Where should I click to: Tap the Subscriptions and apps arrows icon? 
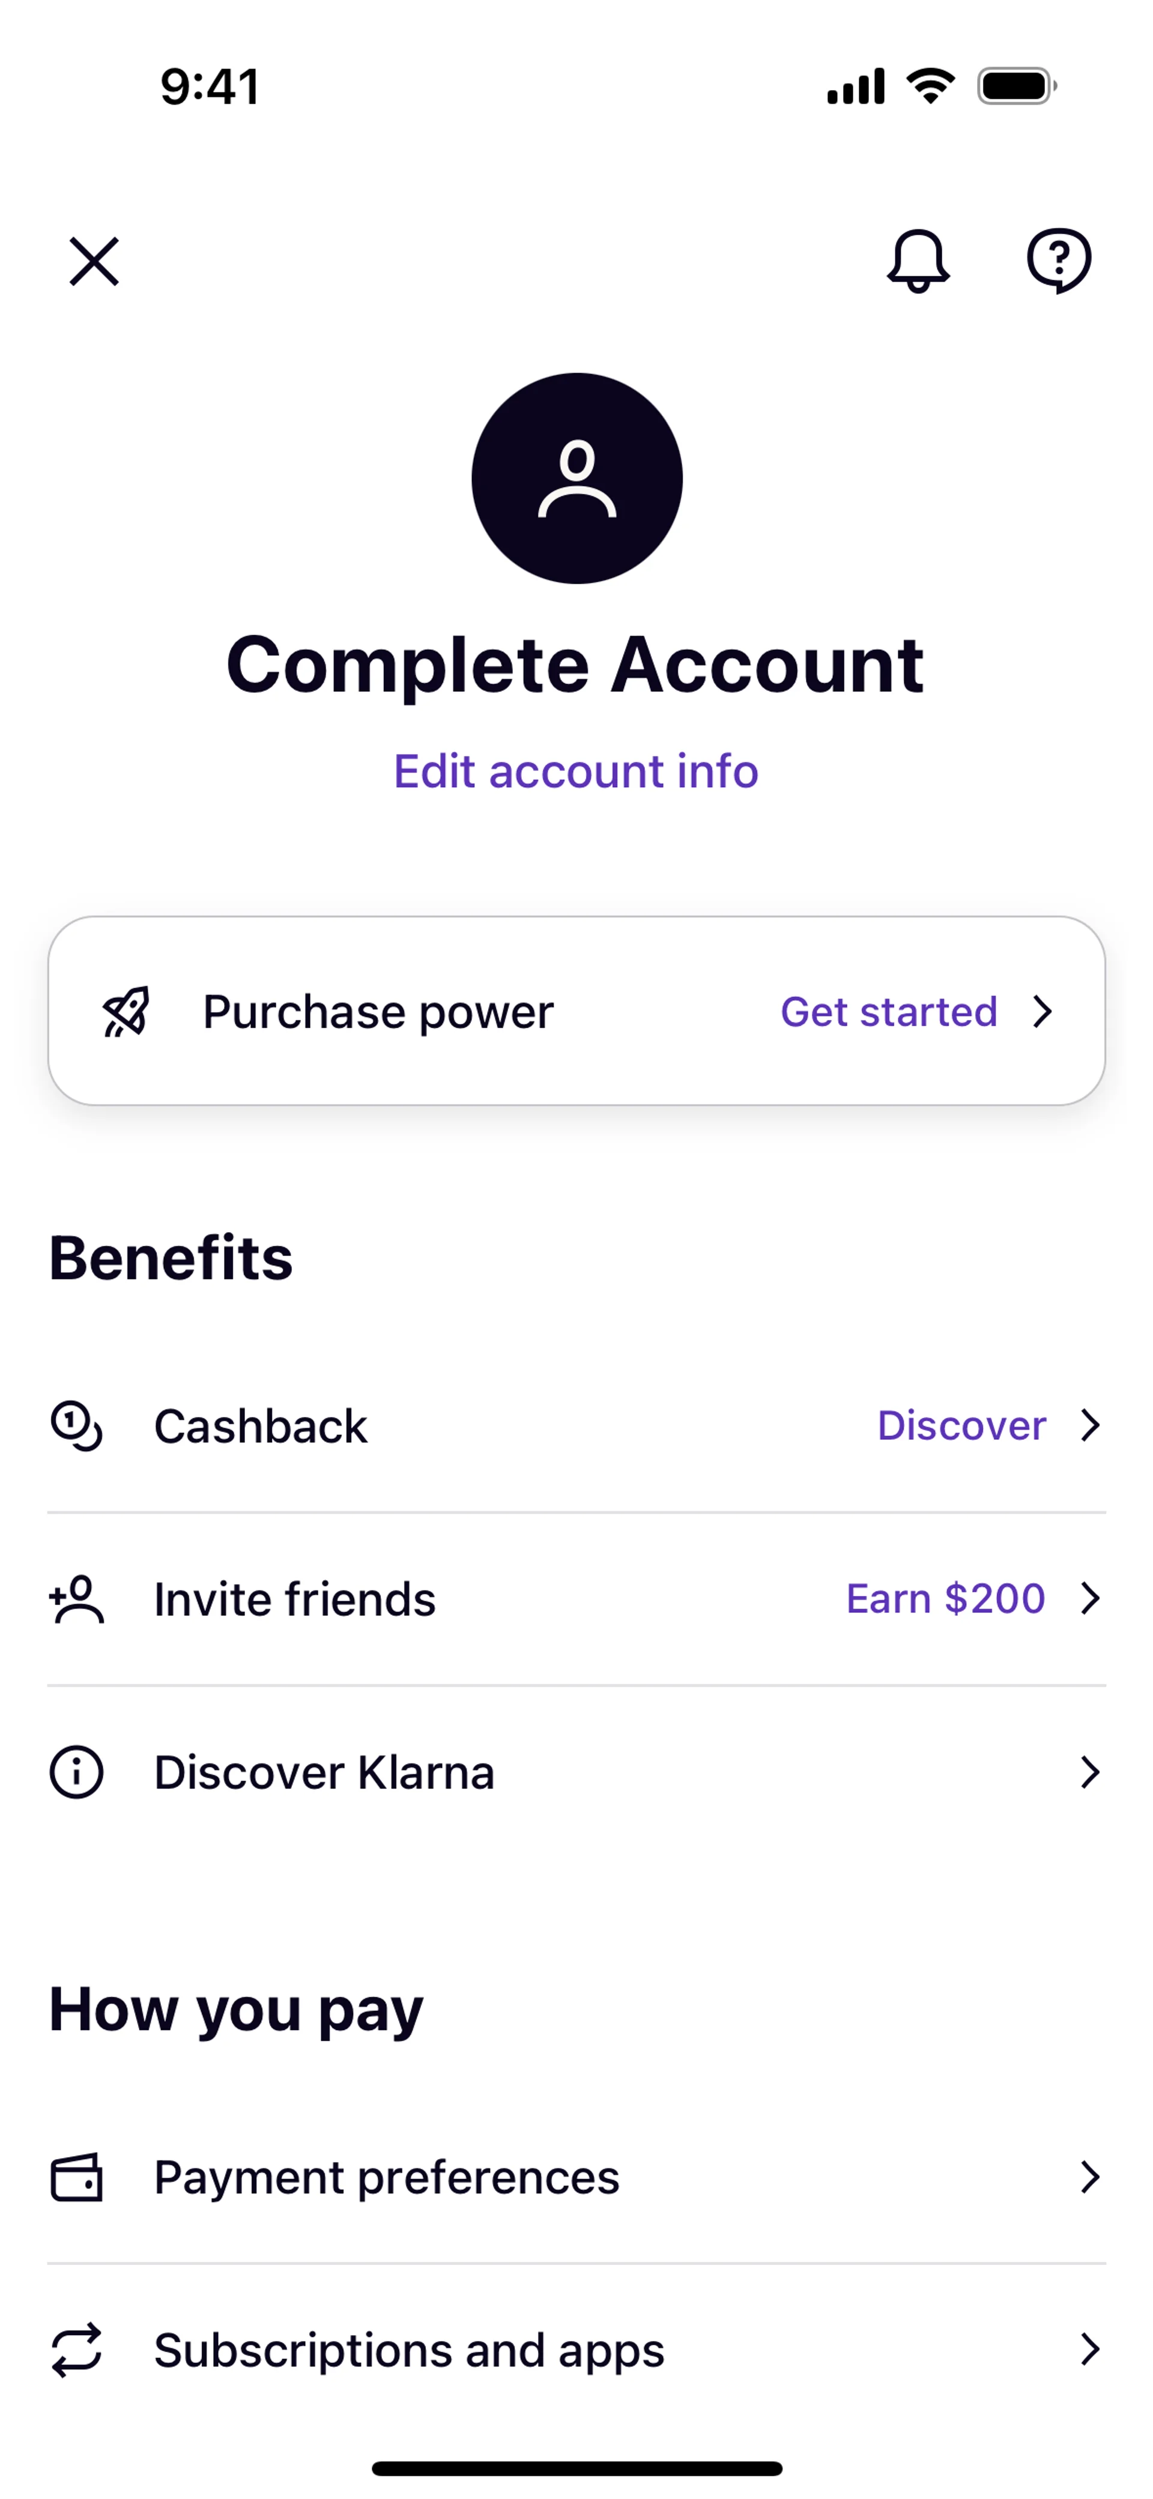point(77,2349)
